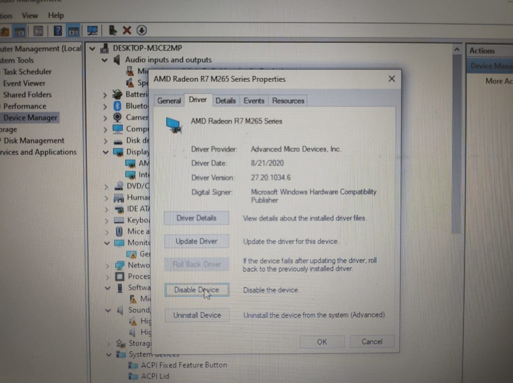Click the Update Driver button

coord(196,241)
